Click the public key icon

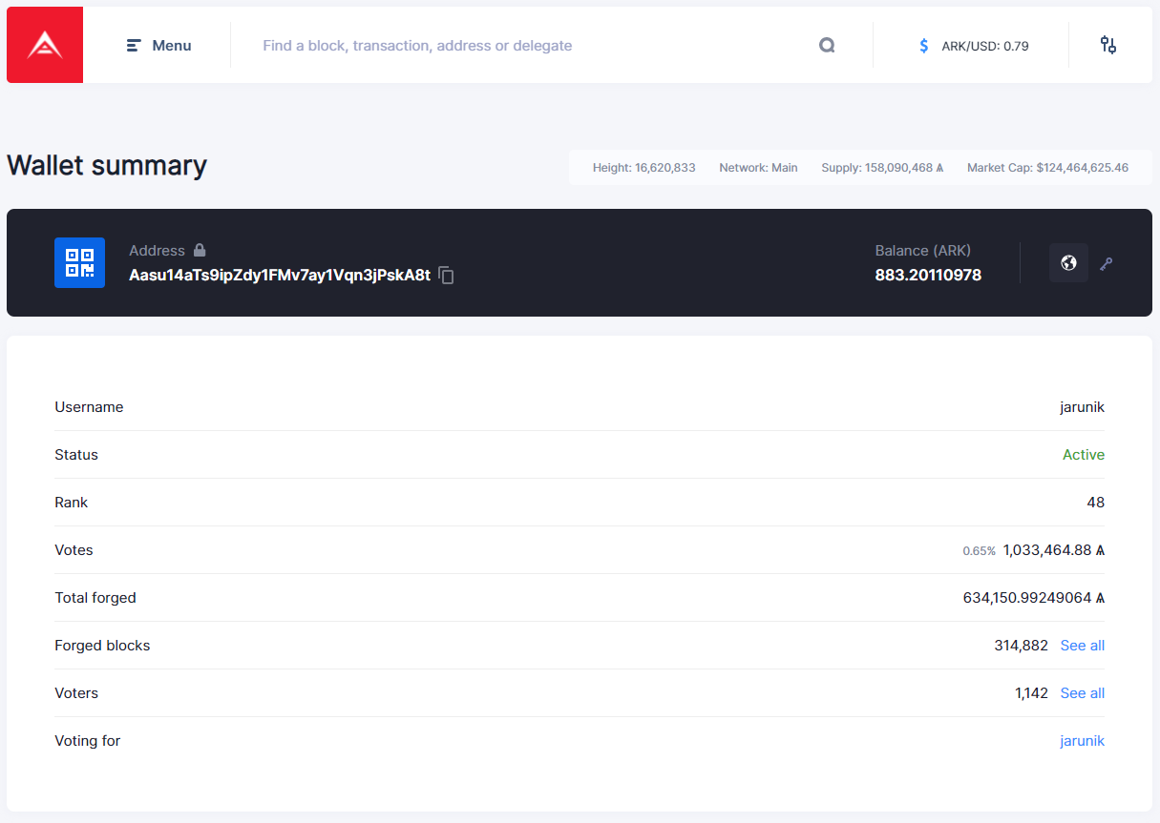(x=1106, y=263)
